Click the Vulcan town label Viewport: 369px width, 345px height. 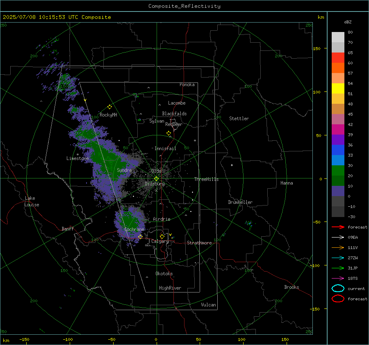point(208,305)
